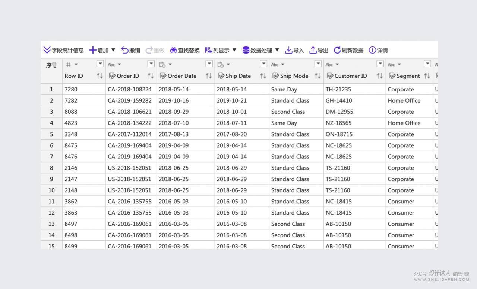
Task: Open 字段统计信息 field statistics panel
Action: pyautogui.click(x=64, y=50)
